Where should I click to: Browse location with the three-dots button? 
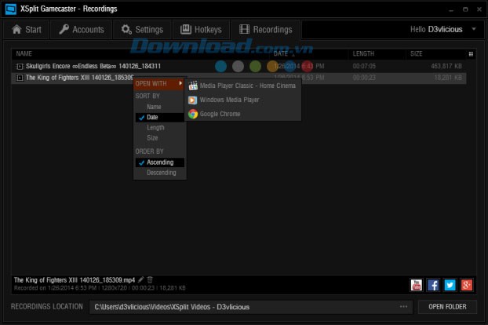click(x=403, y=307)
